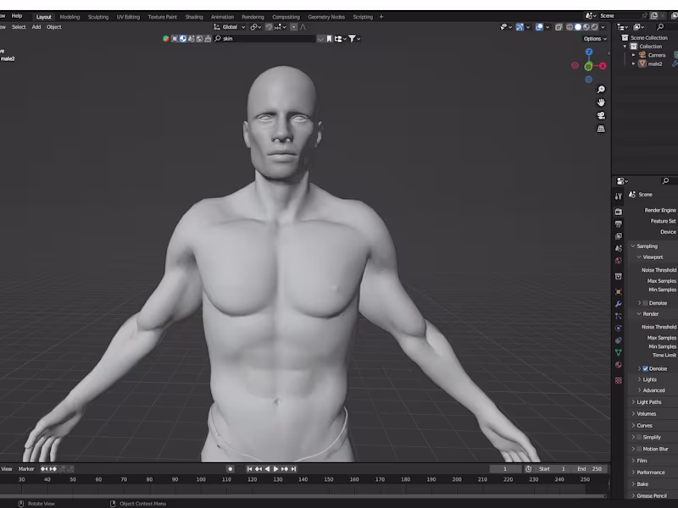Toggle camera view icon in viewport
Viewport: 678px width, 508px height.
pos(601,115)
